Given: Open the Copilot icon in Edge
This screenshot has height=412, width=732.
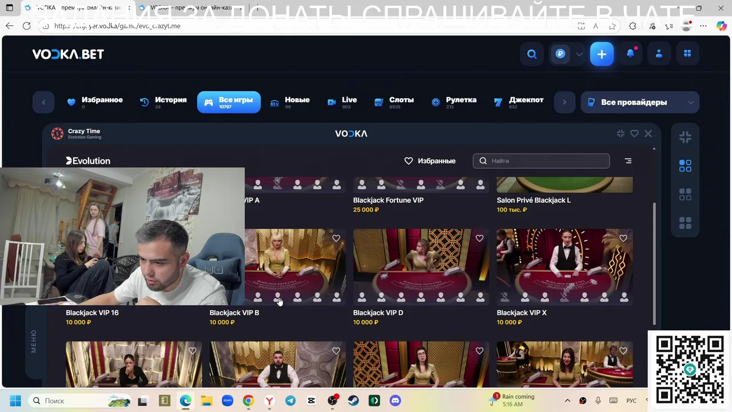Looking at the screenshot, I should [722, 26].
